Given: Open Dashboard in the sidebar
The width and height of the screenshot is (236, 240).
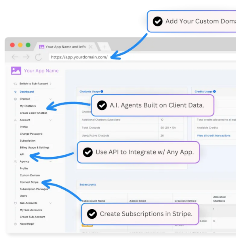Looking at the screenshot, I should click(27, 92).
